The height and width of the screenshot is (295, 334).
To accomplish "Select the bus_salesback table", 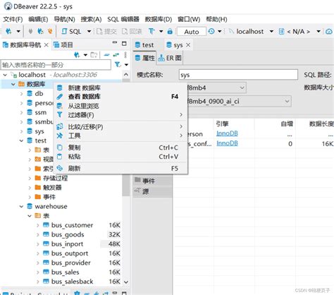I will tap(72, 282).
